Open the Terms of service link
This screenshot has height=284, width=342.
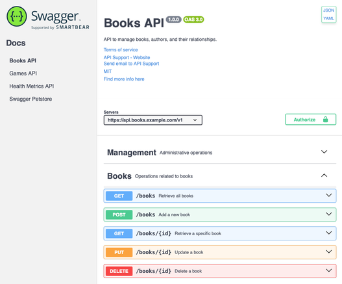121,50
